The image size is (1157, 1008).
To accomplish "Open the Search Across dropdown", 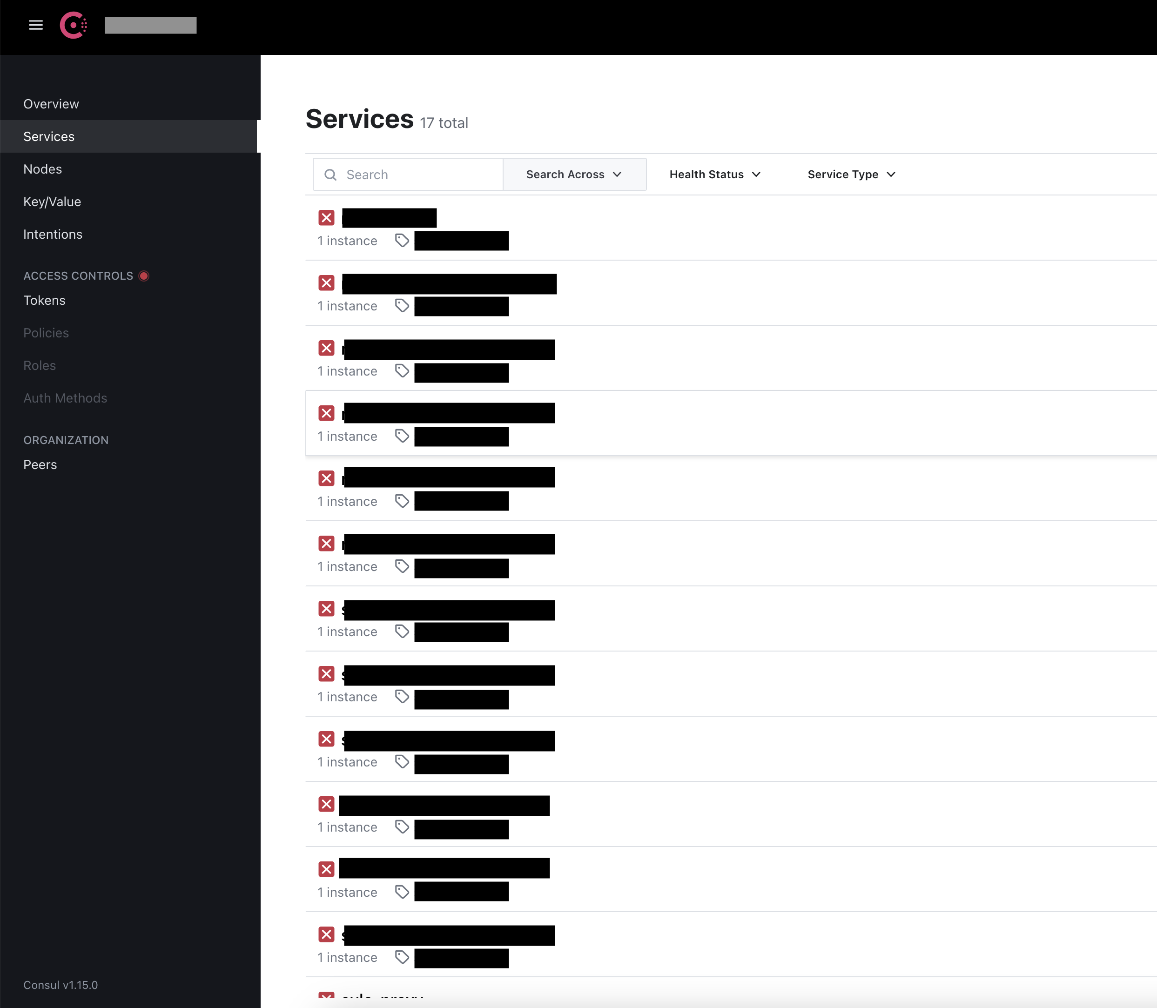I will (574, 175).
